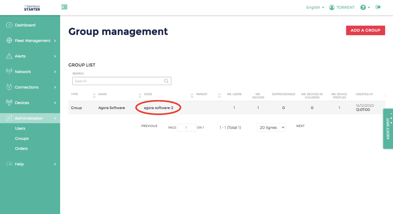The height and width of the screenshot is (214, 393).
Task: Click the Connections plug icon
Action: (9, 87)
